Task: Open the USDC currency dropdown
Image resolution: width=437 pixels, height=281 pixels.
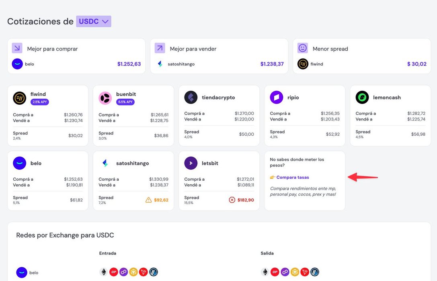Action: pos(94,21)
